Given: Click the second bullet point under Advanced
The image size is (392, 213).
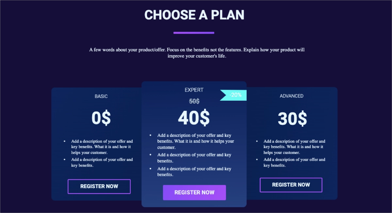Looking at the screenshot, I should (x=294, y=162).
